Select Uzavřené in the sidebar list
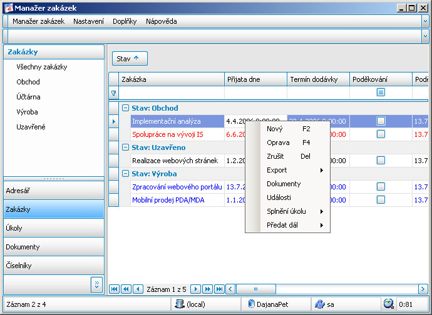 (x=31, y=127)
